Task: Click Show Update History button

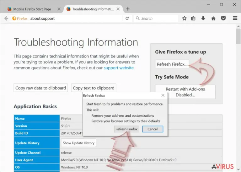Action: 78,143
